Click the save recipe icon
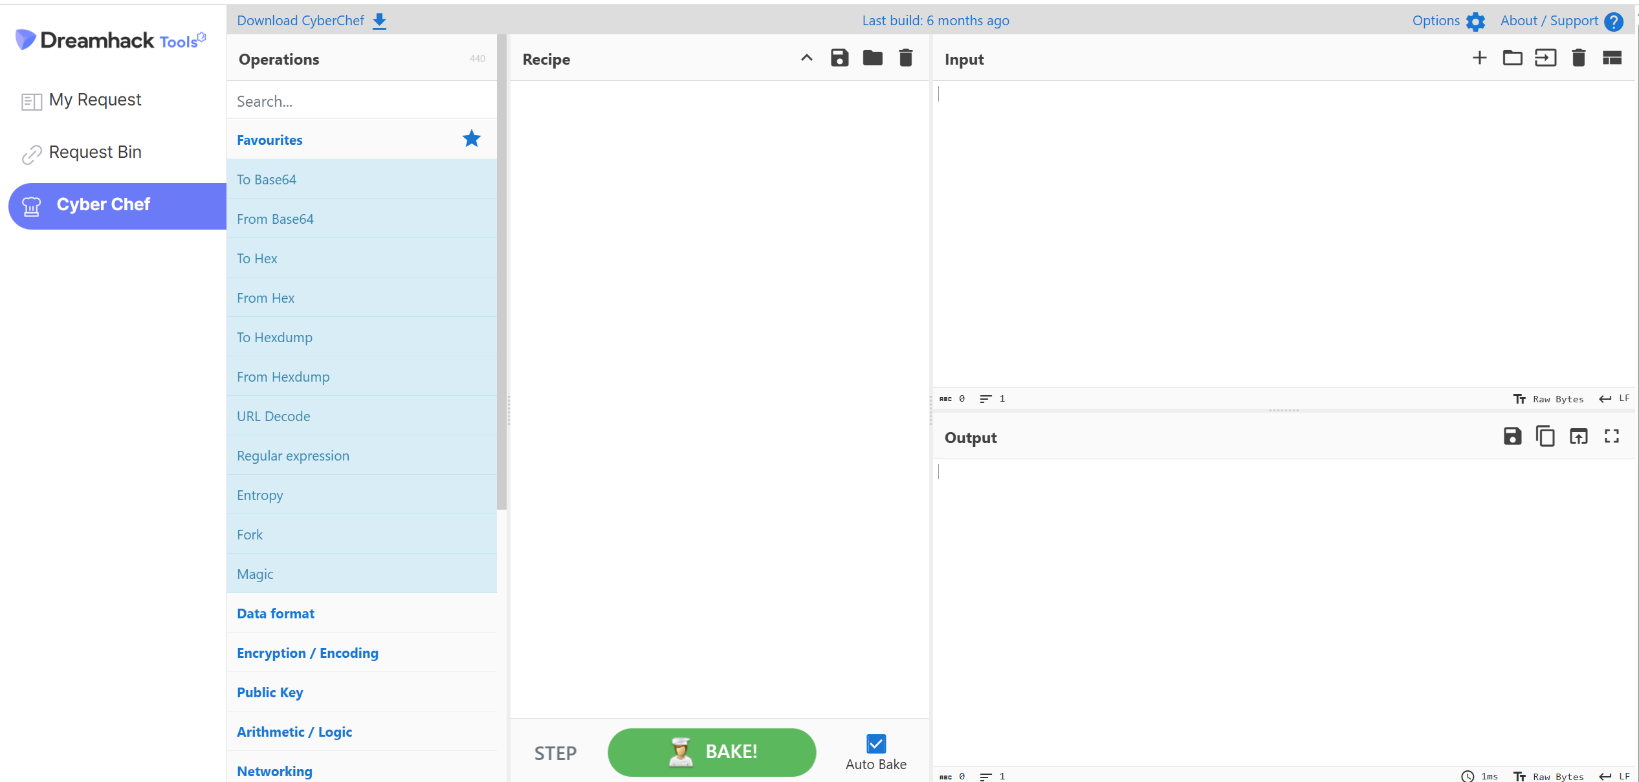Screen dimensions: 1639x782 point(839,58)
